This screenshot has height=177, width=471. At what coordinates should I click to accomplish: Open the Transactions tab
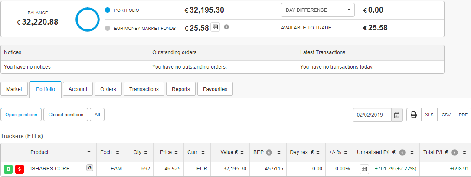[x=144, y=89]
